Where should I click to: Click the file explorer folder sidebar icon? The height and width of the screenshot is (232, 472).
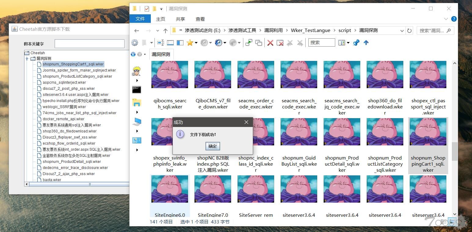point(136,102)
